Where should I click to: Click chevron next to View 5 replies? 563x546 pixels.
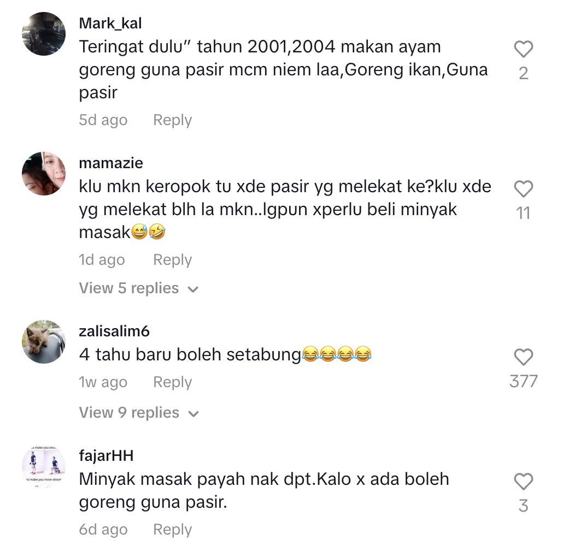coord(193,289)
